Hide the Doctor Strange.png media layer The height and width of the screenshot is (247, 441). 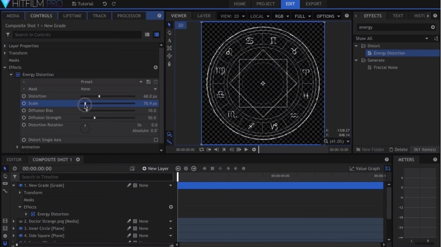pos(21,221)
